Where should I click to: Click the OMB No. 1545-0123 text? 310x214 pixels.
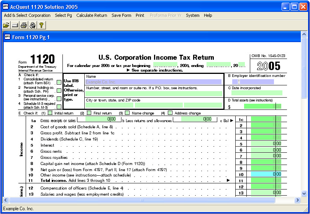tap(268, 56)
